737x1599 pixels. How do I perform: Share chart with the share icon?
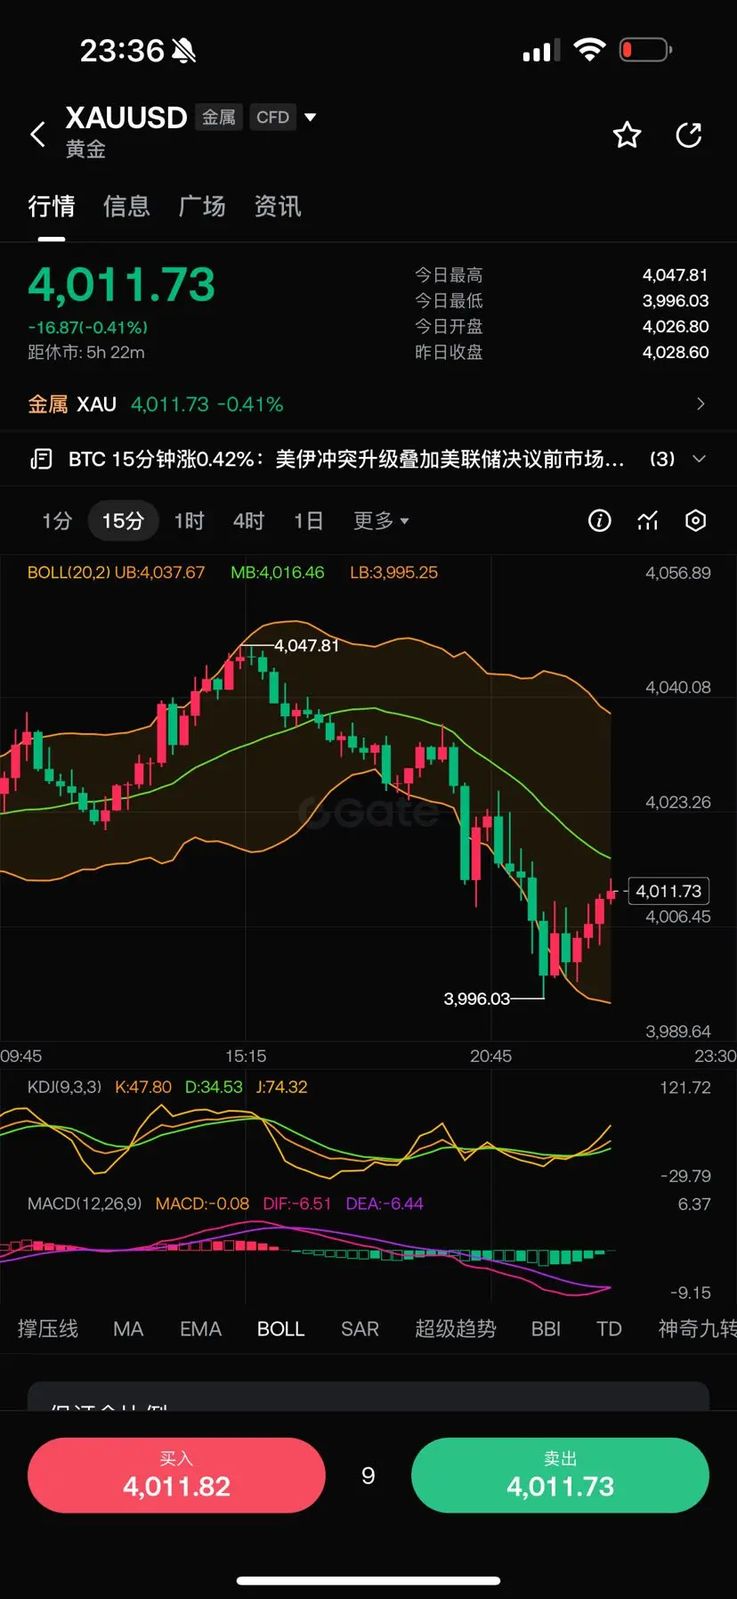point(689,135)
